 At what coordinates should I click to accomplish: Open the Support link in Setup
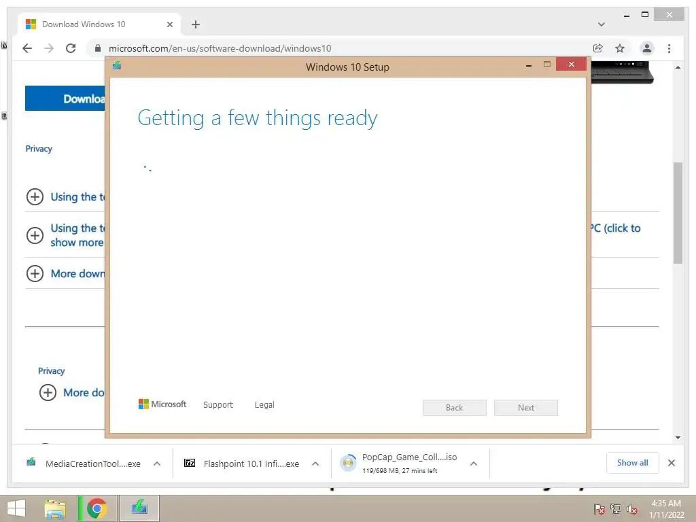pos(218,404)
